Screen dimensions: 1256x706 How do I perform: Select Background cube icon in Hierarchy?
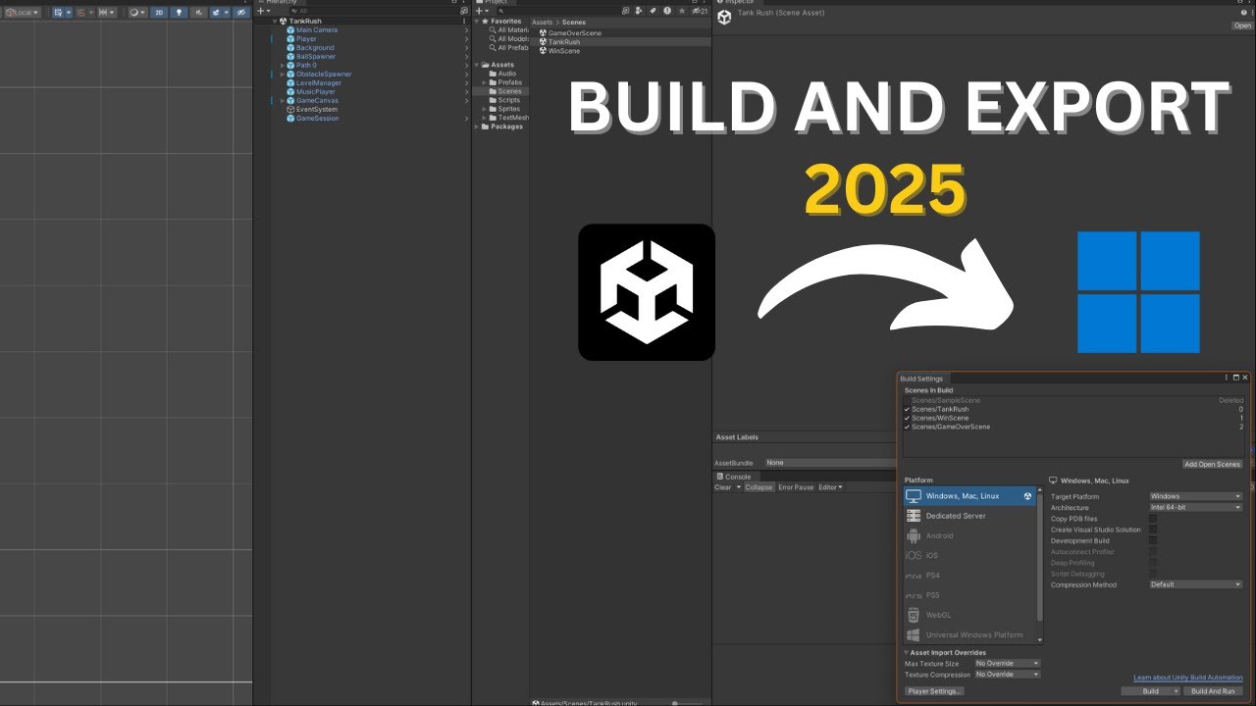point(290,47)
